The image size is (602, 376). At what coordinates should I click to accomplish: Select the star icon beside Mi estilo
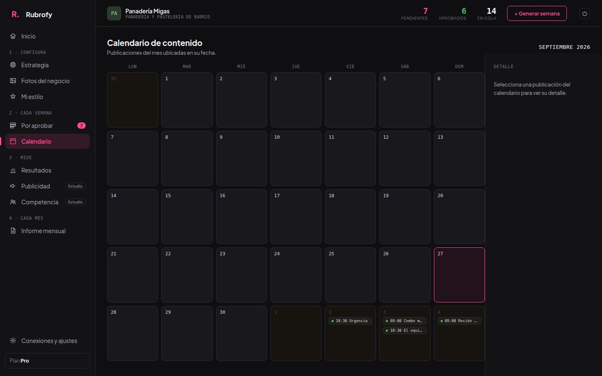[x=13, y=97]
